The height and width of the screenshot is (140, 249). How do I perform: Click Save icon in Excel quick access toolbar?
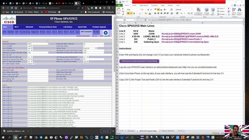tap(120, 2)
